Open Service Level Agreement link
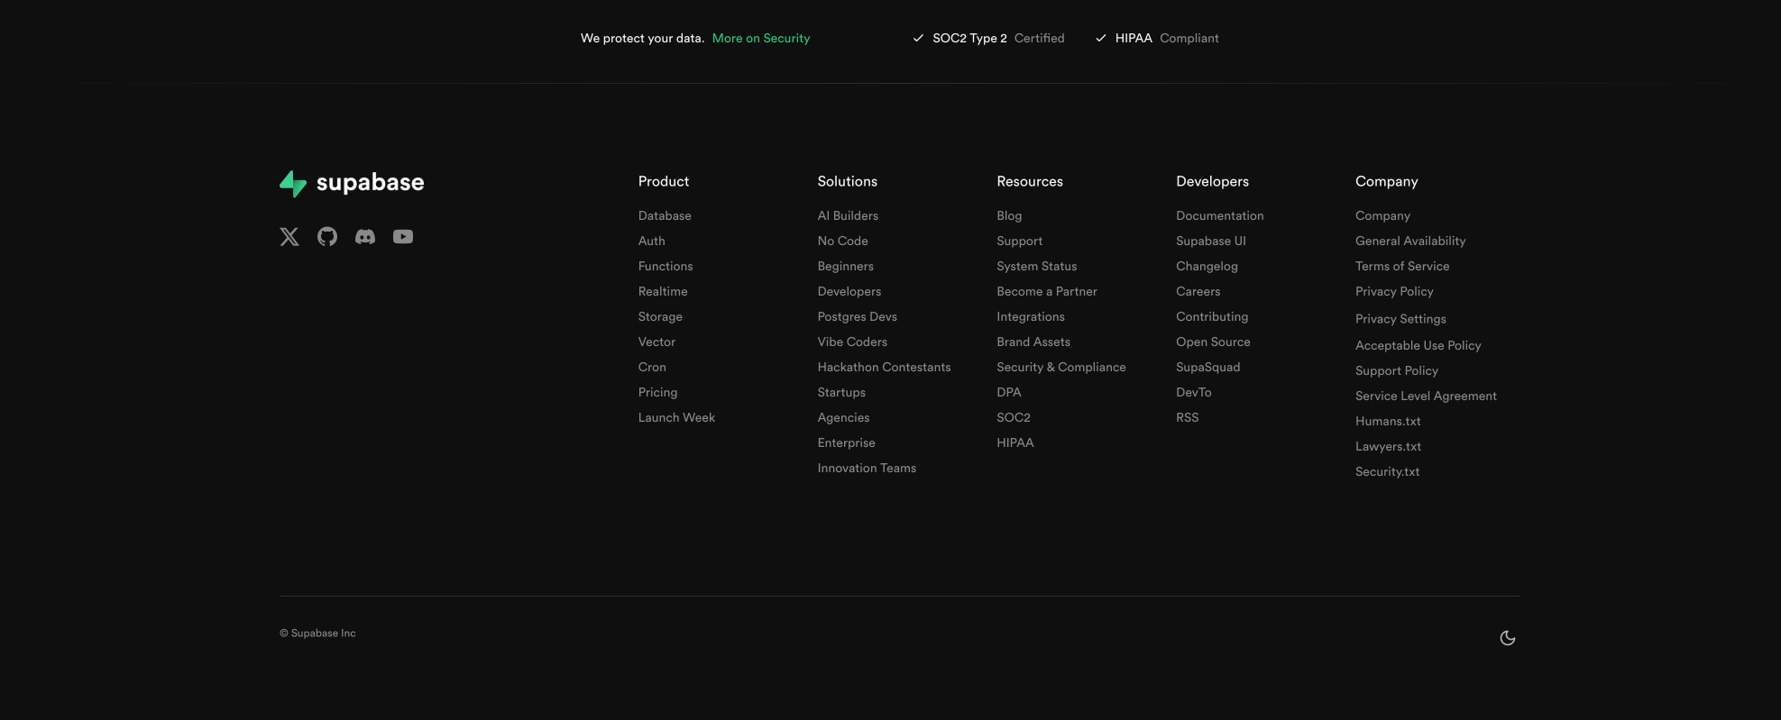 pos(1426,396)
